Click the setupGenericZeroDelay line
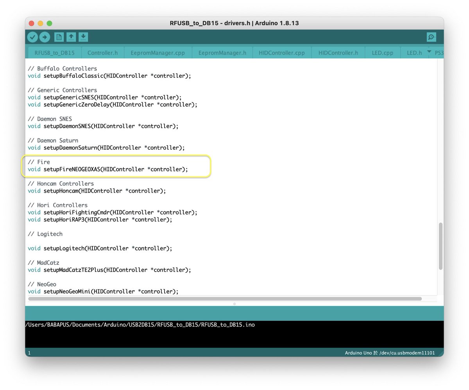469x390 pixels. [113, 104]
